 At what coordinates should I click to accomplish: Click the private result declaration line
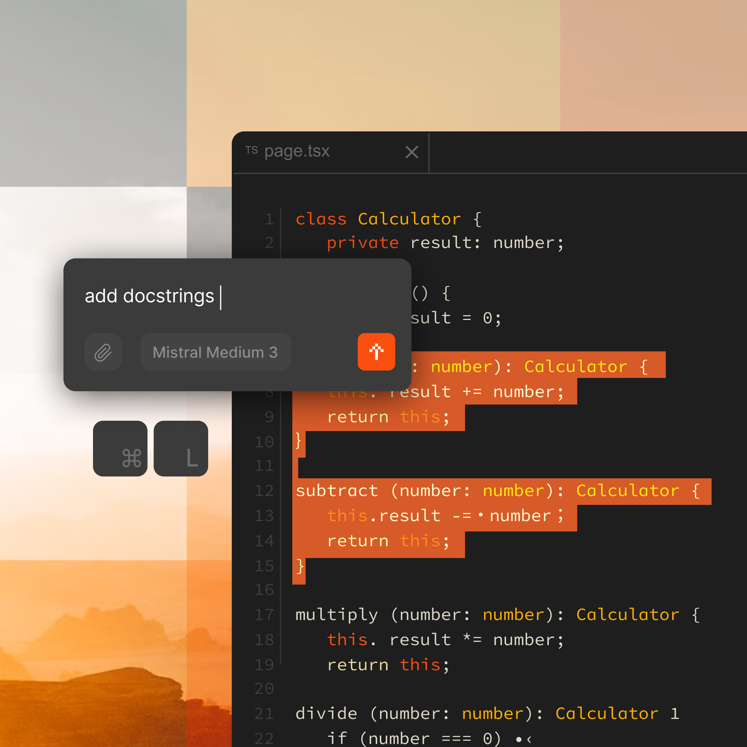445,243
